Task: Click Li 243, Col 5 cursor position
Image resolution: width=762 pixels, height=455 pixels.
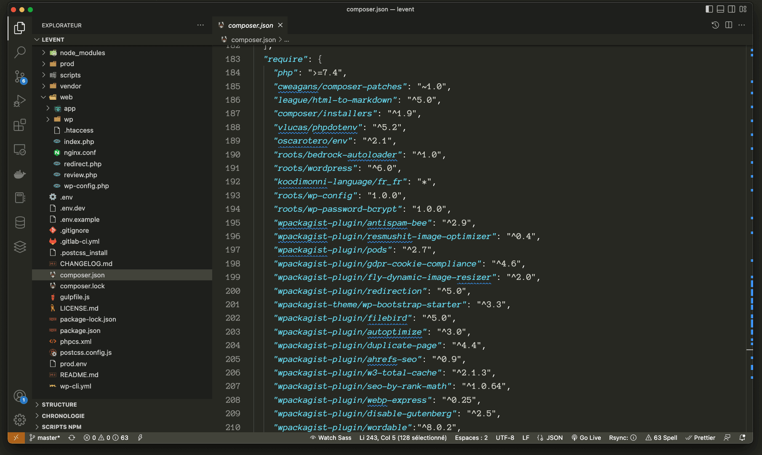Action: [403, 438]
